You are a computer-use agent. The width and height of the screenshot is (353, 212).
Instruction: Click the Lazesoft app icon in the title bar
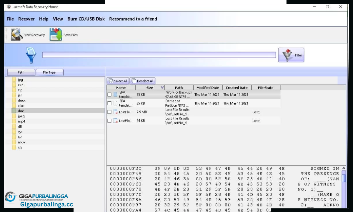click(x=9, y=7)
